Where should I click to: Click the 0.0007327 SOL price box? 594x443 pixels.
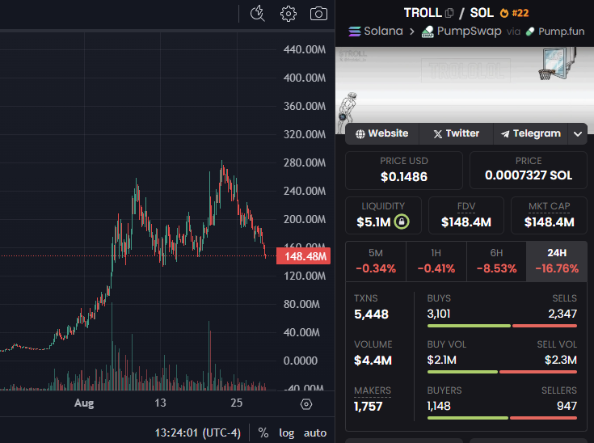click(529, 170)
